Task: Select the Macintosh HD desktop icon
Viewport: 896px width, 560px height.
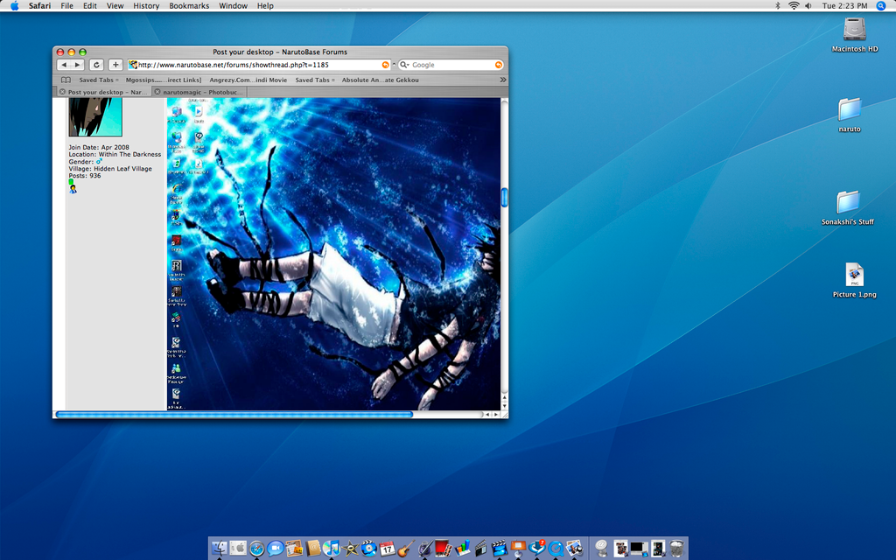Action: [854, 34]
